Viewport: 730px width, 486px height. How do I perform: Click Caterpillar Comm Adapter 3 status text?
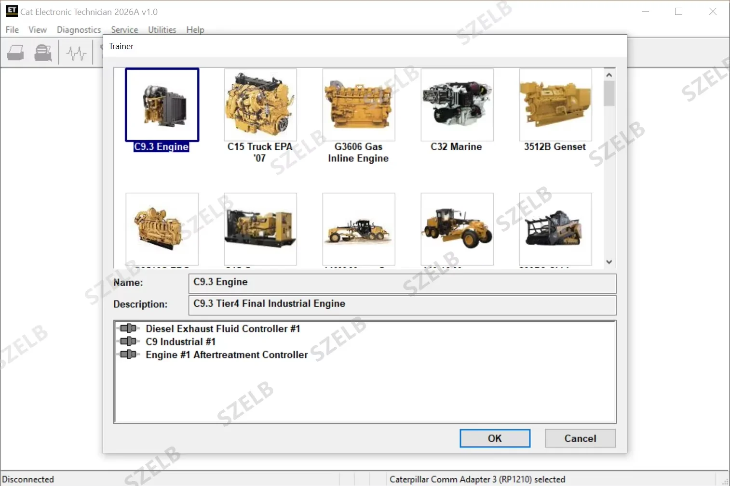(477, 479)
